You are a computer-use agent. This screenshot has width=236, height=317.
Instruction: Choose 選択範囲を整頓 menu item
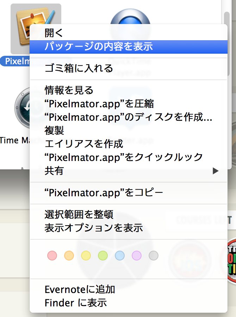129,215
